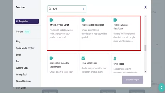Select the General Business category
The image size is (165, 93).
(x=23, y=81)
